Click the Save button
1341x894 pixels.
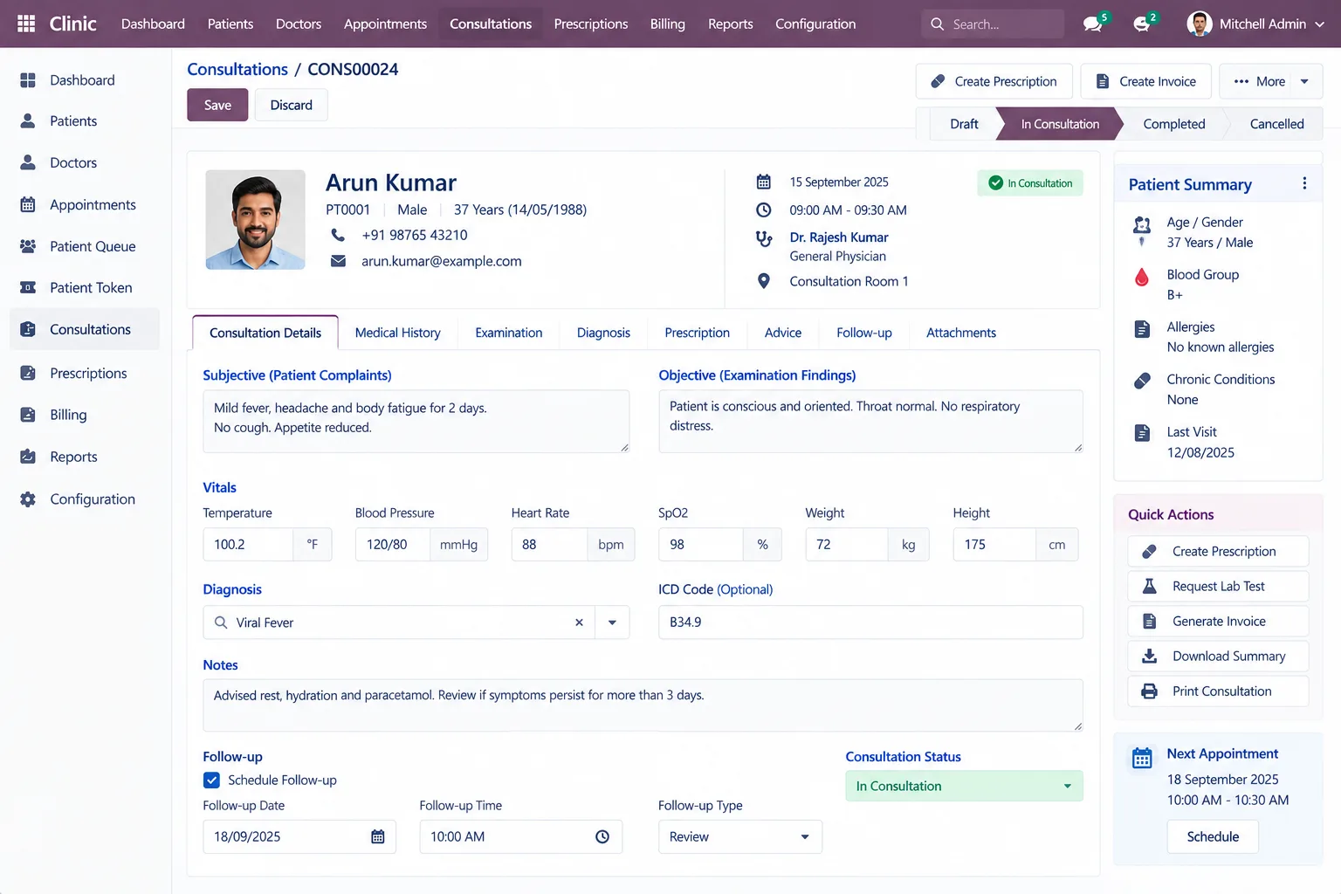click(x=217, y=105)
